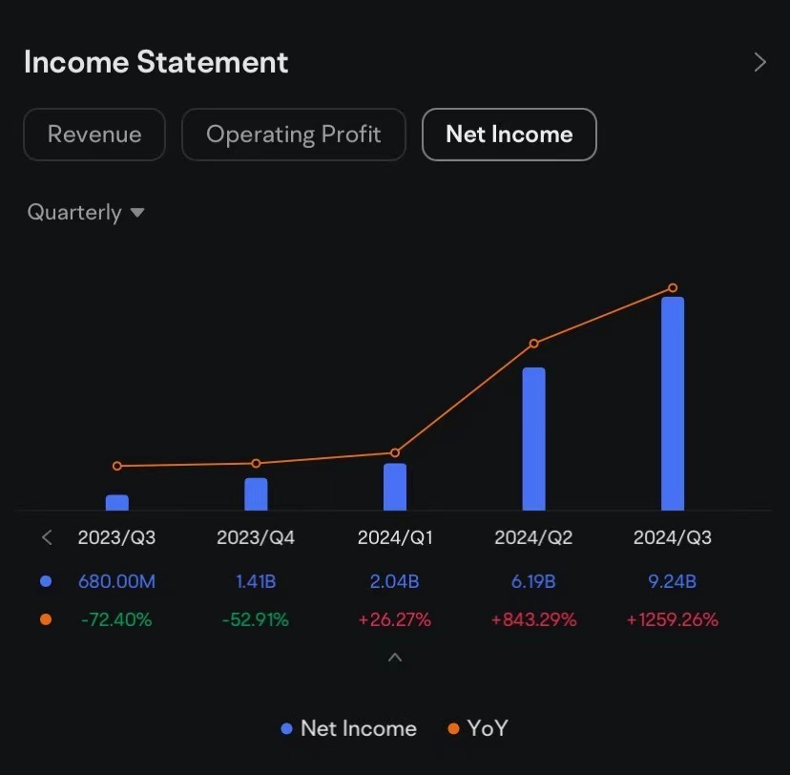The height and width of the screenshot is (775, 790).
Task: Click the 2023/Q4 quarter label
Action: [256, 537]
